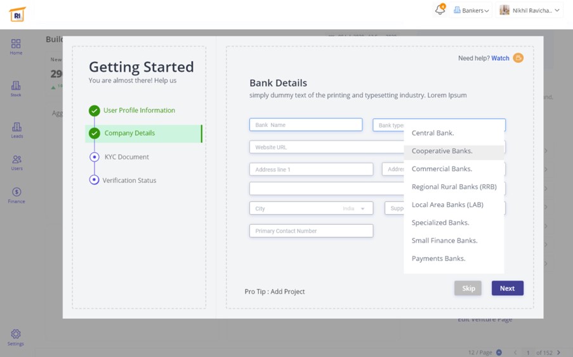Go to Leads in sidebar
The width and height of the screenshot is (573, 357).
tap(16, 130)
